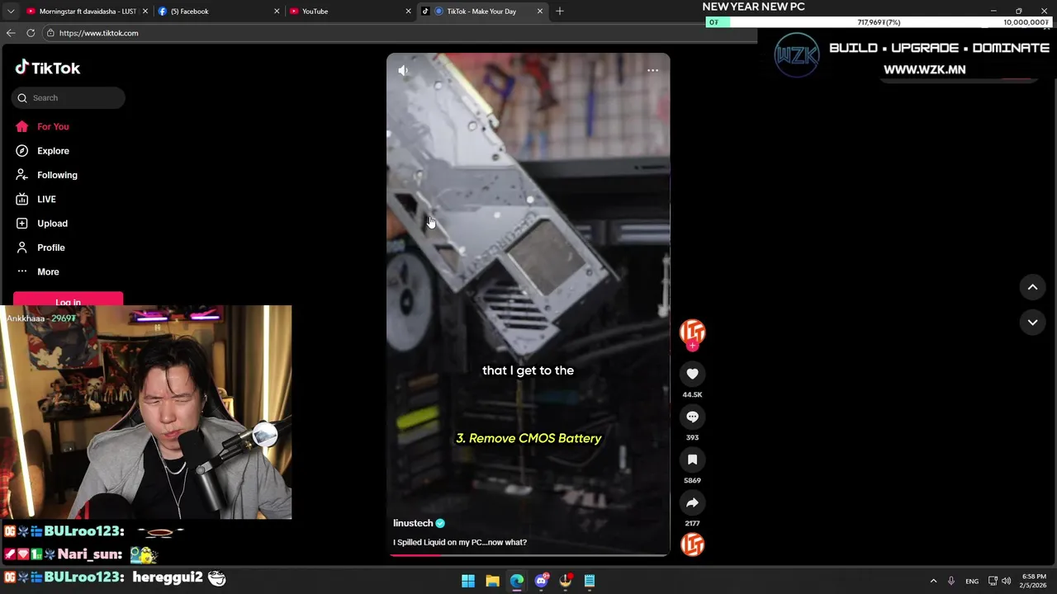Go back in the browser
Screen dimensions: 1057x594
click(11, 33)
